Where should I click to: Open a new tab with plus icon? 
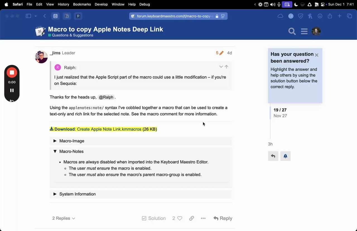coord(339,16)
